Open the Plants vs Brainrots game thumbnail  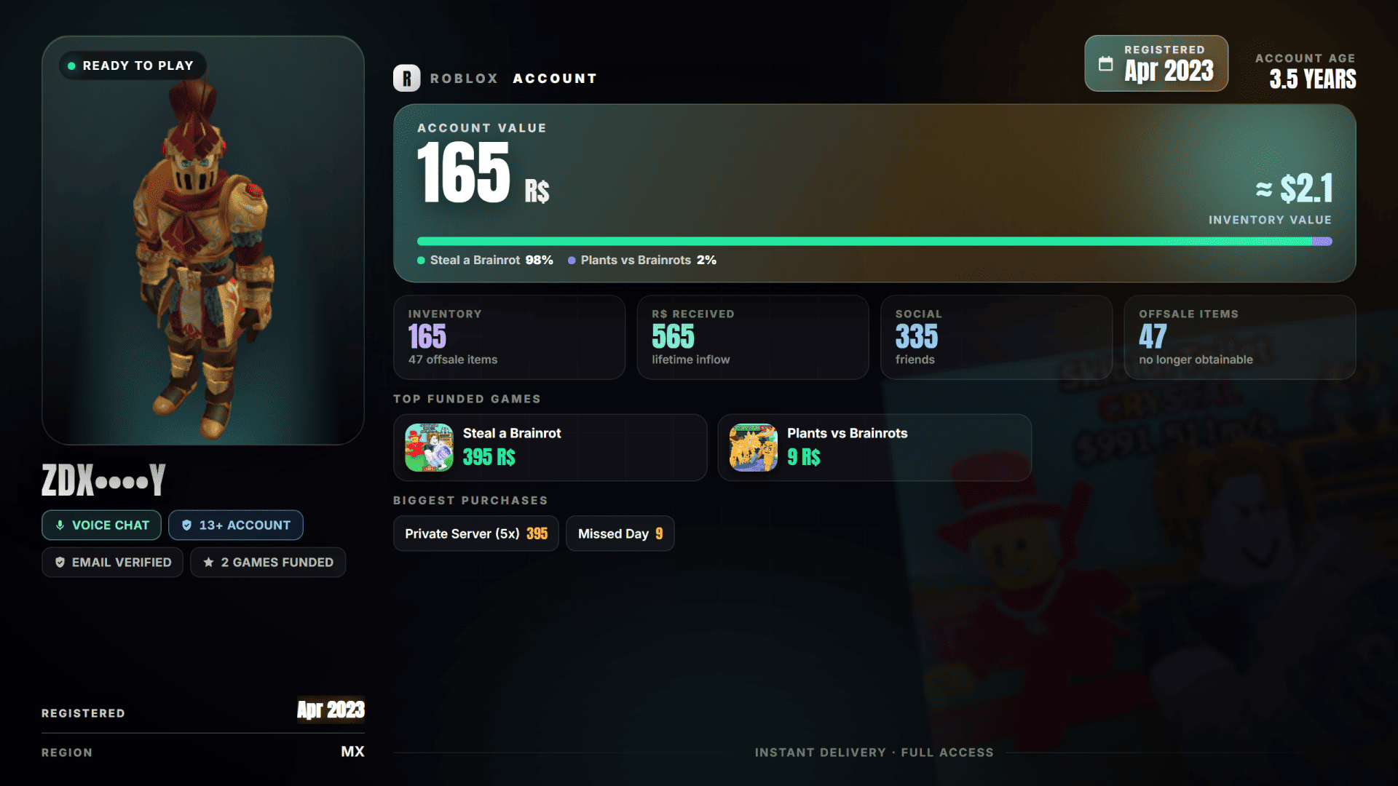[753, 447]
